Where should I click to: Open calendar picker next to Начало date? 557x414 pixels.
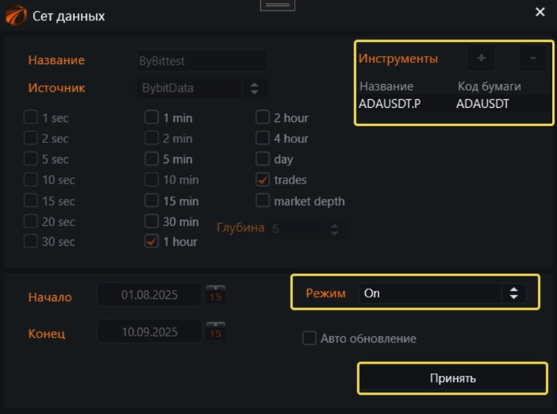[x=215, y=294]
